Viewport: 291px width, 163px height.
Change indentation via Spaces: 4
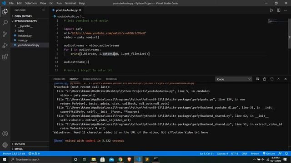coord(222,153)
